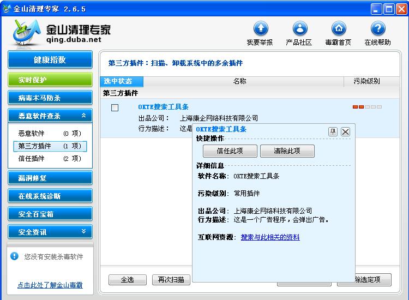Open 在线帮助 help icon
The height and width of the screenshot is (300, 409).
[x=378, y=28]
